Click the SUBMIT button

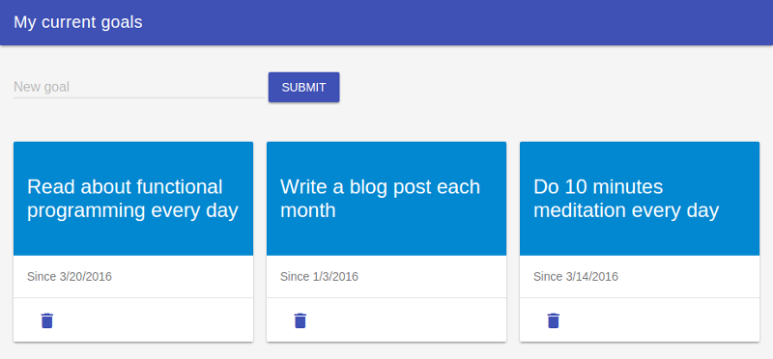(303, 87)
